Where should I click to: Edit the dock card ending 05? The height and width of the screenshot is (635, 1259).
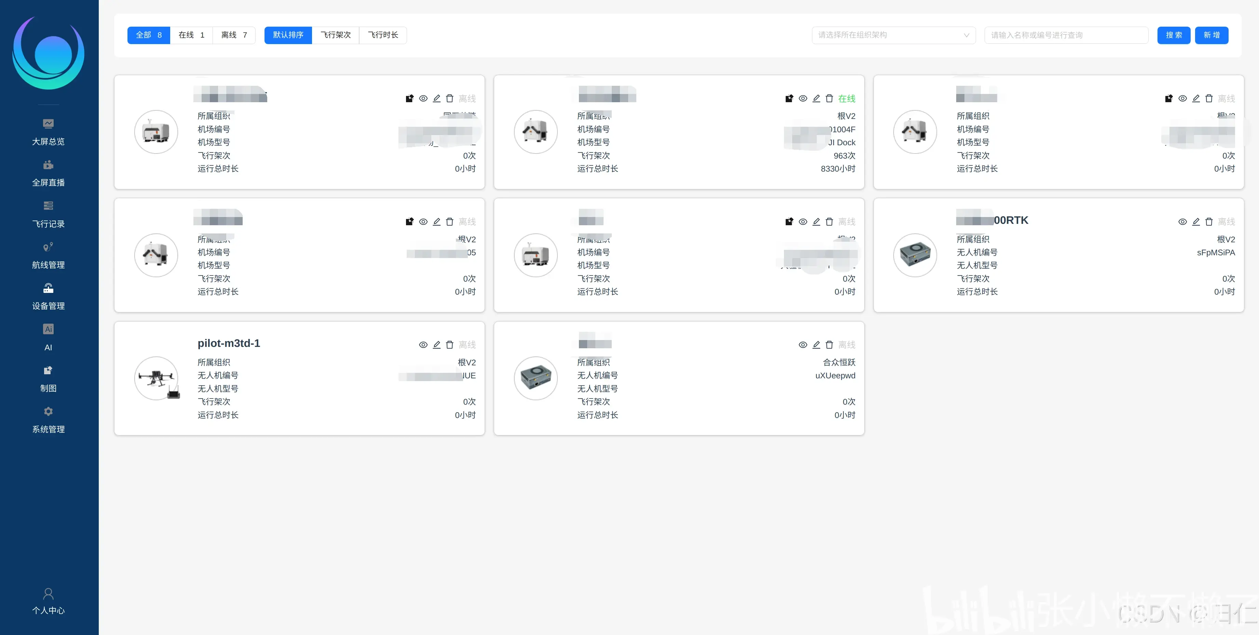tap(436, 221)
